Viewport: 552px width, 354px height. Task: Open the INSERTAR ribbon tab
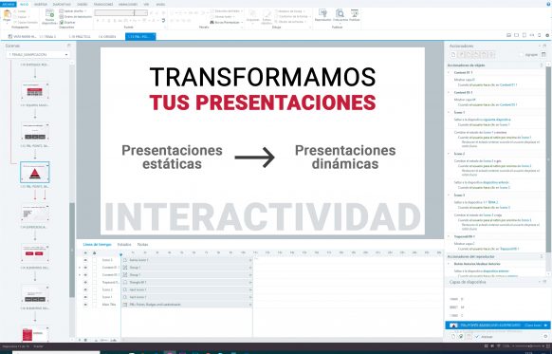pos(40,4)
